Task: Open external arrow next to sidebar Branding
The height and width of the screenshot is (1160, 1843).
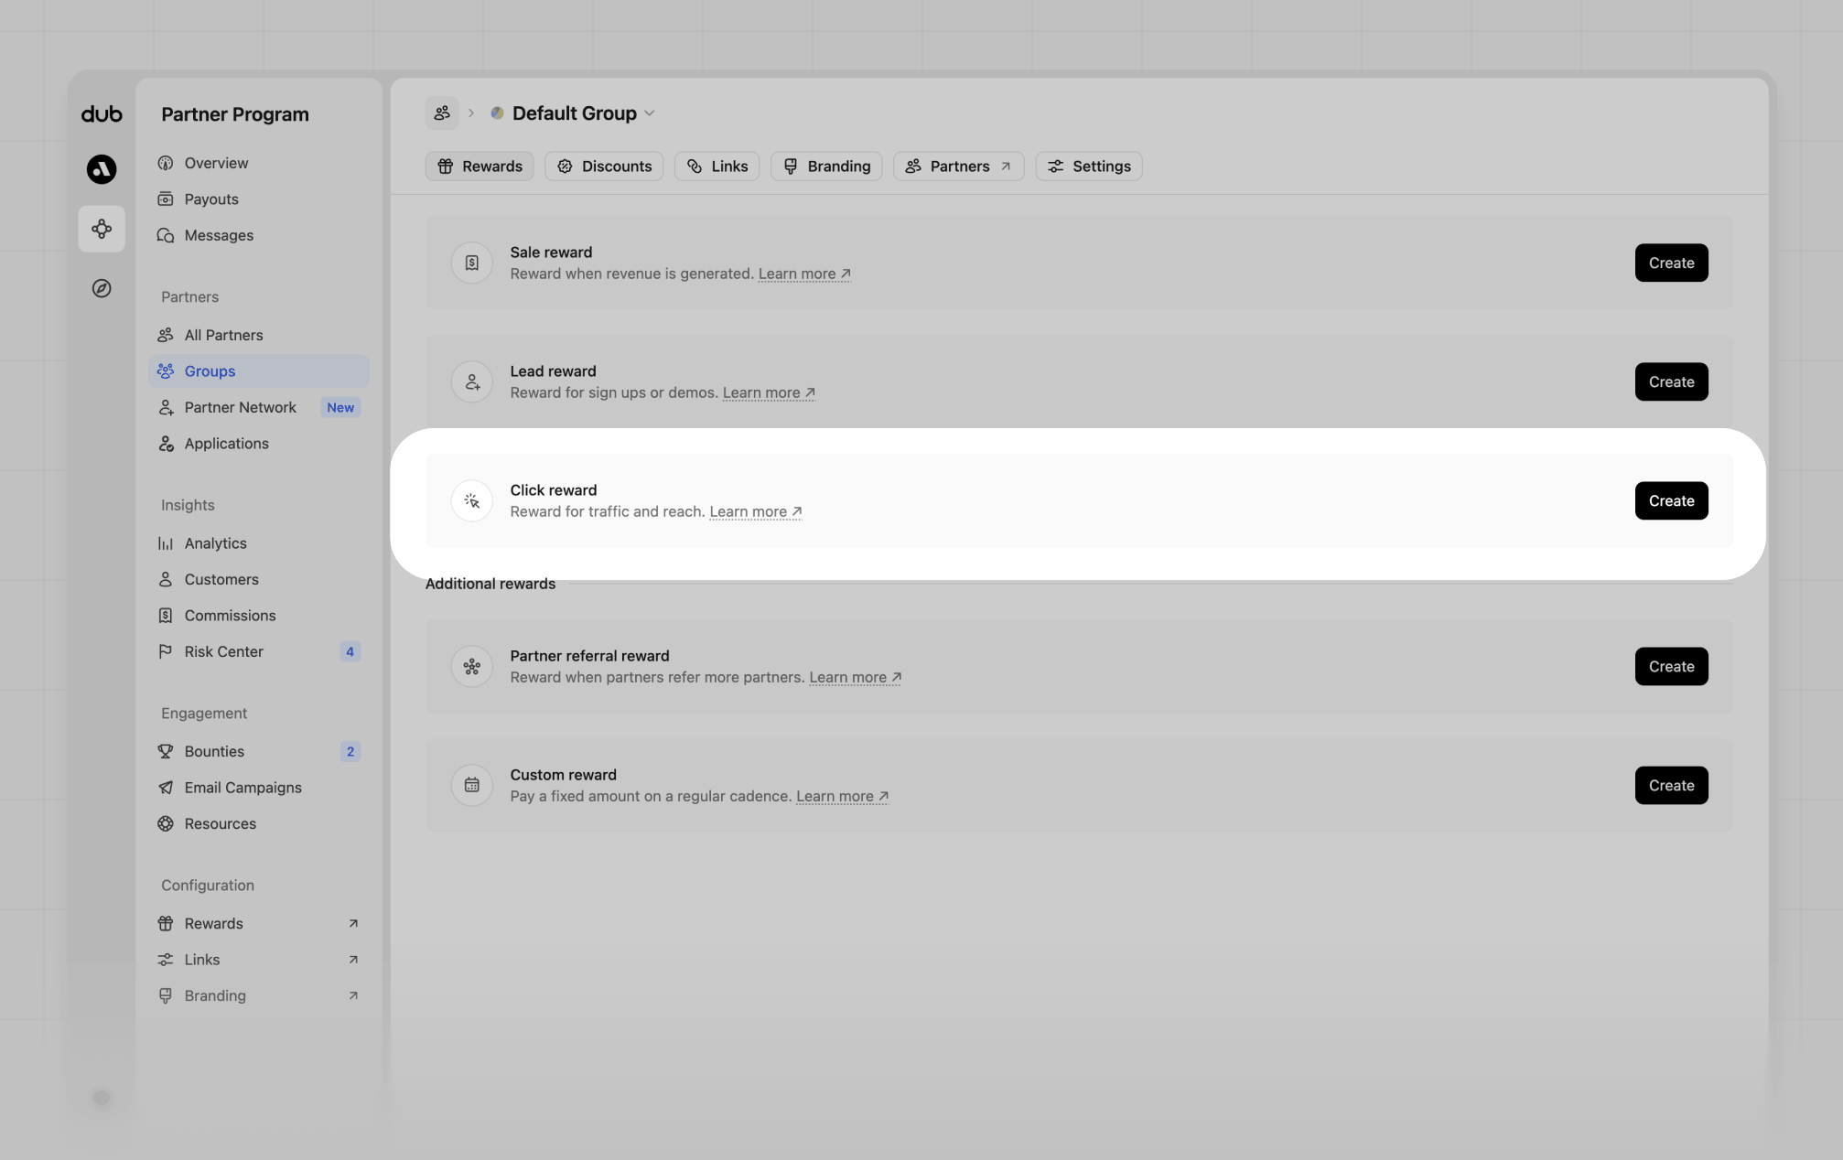Action: [x=353, y=995]
